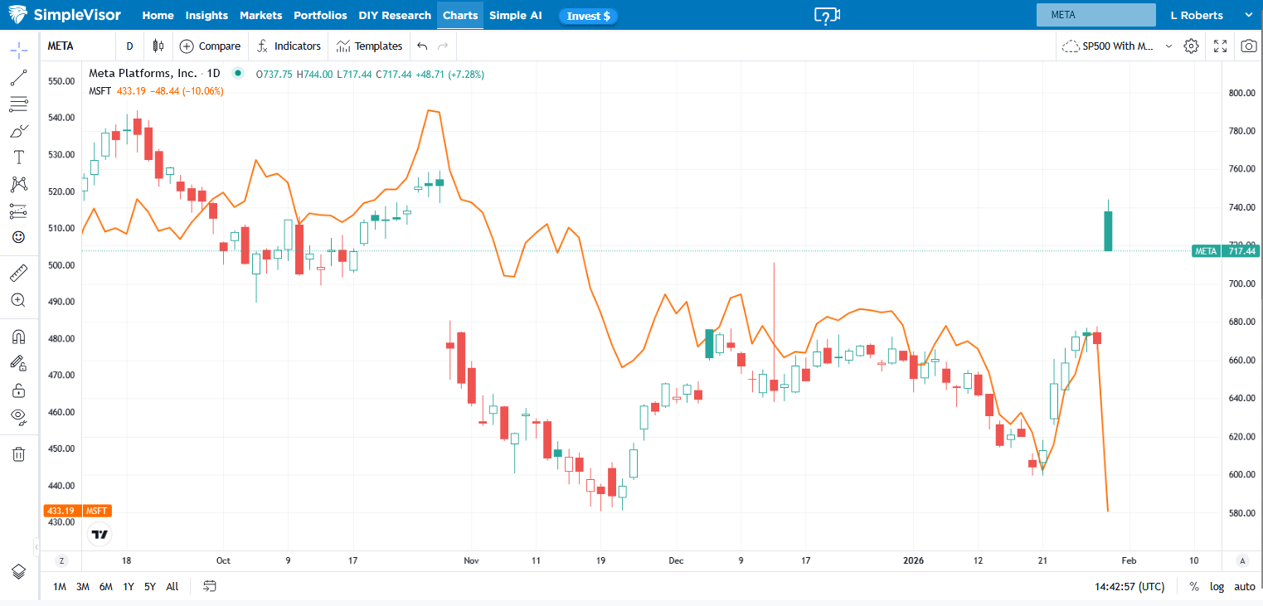Open the candlestick chart style selector
The image size is (1263, 606).
coord(158,46)
